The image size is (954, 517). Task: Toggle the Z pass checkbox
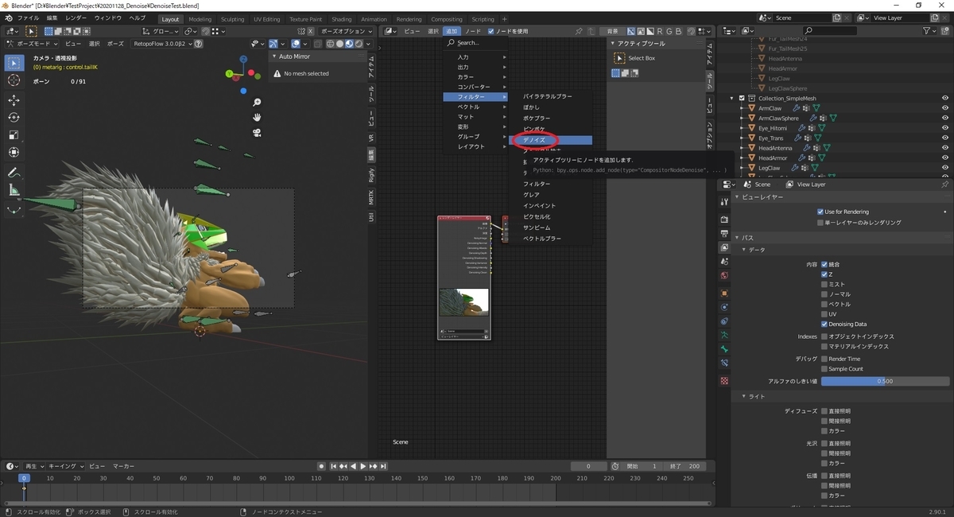coord(824,274)
